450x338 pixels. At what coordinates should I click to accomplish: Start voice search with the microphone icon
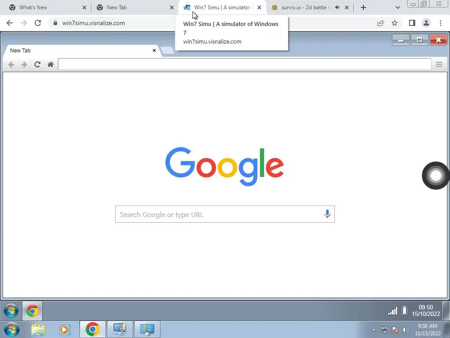(x=327, y=214)
